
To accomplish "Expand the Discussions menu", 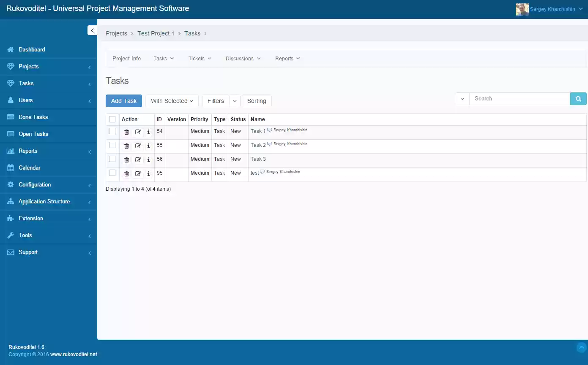I will [x=243, y=58].
